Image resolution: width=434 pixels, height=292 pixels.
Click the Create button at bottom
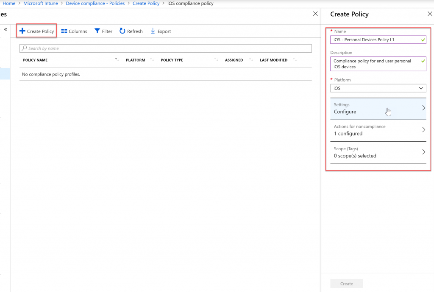(x=347, y=284)
